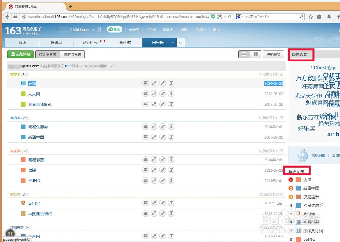Bookmark this page with the star icon
This screenshot has height=242, width=340.
pos(311,17)
